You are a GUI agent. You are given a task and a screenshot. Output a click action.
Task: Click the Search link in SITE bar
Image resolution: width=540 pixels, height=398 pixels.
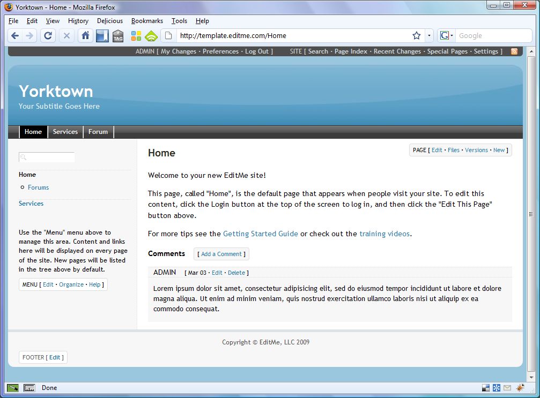pyautogui.click(x=318, y=51)
